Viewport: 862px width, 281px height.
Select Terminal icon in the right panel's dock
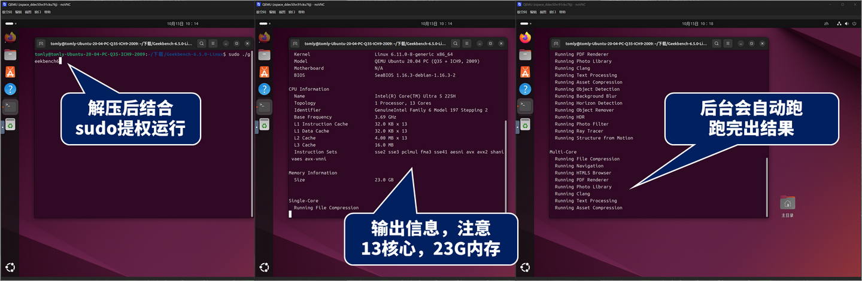pos(525,107)
